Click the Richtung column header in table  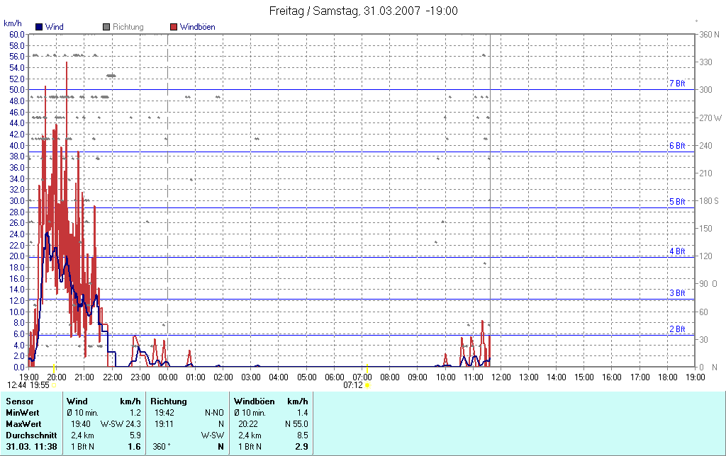(169, 401)
